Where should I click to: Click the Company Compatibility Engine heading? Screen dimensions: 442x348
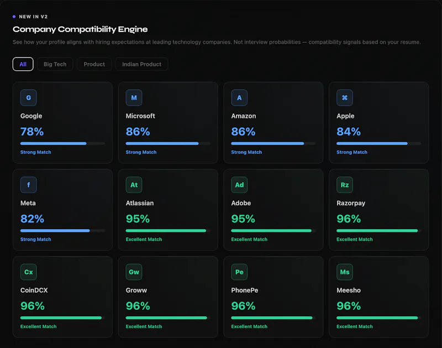tap(80, 29)
